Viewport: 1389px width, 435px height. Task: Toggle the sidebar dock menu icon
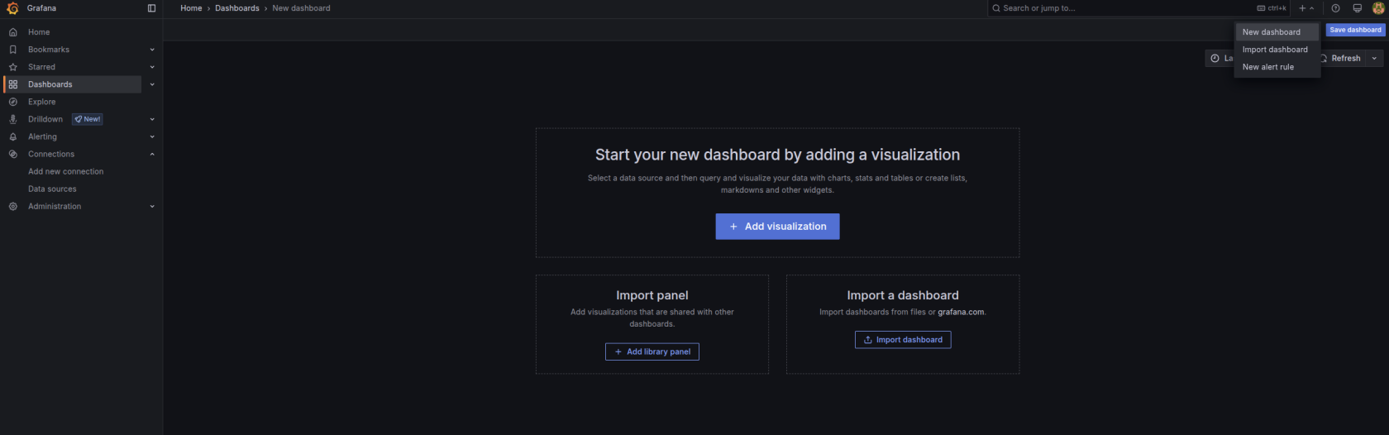pos(151,8)
